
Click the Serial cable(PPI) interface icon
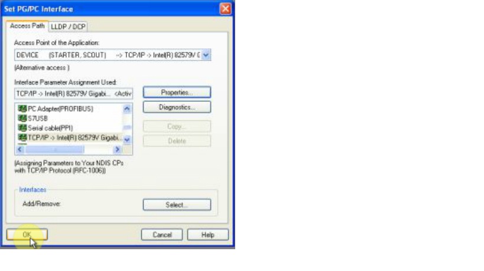[x=22, y=128]
